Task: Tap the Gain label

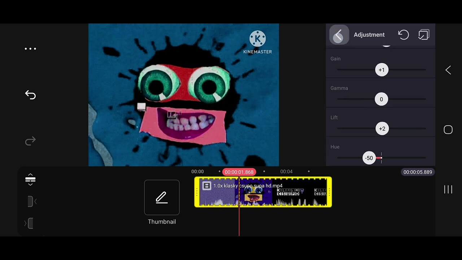Action: (x=335, y=58)
